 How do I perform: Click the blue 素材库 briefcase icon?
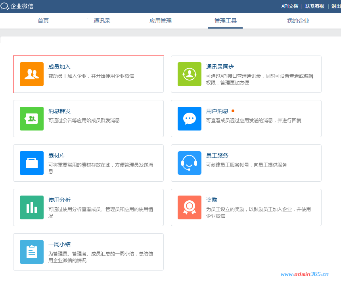point(32,163)
